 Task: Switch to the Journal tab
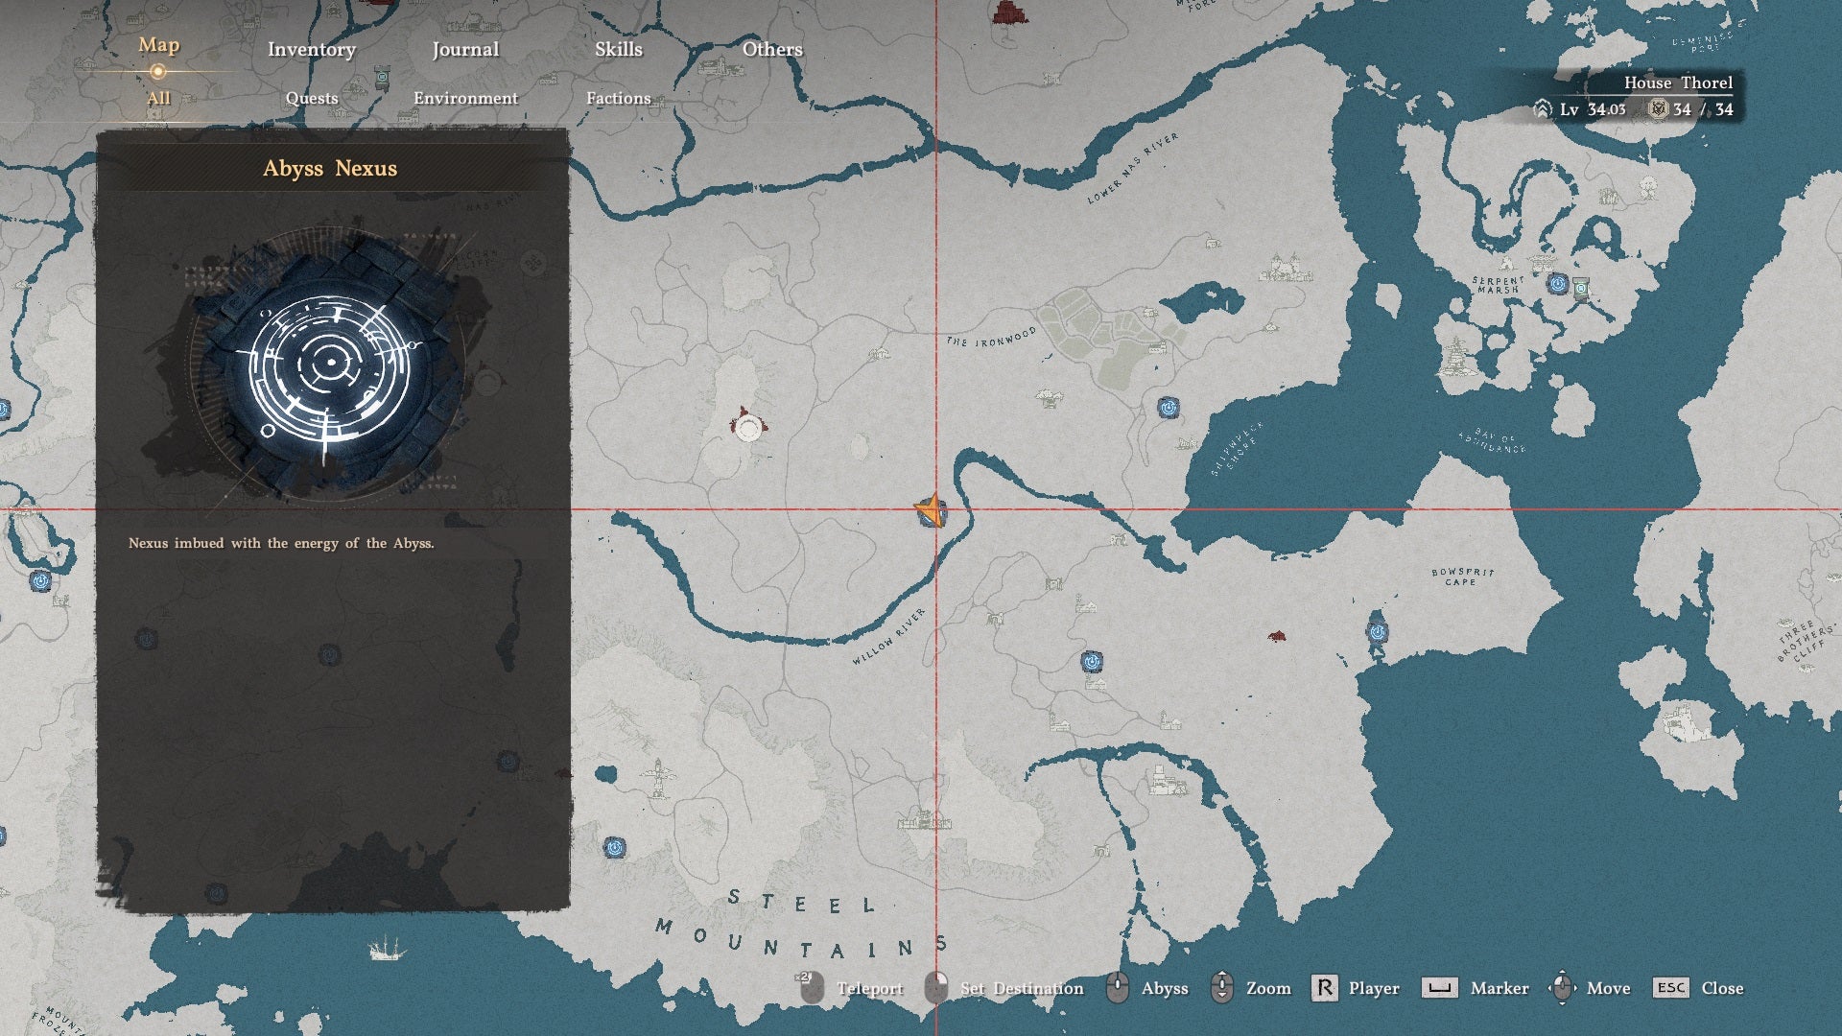click(465, 50)
